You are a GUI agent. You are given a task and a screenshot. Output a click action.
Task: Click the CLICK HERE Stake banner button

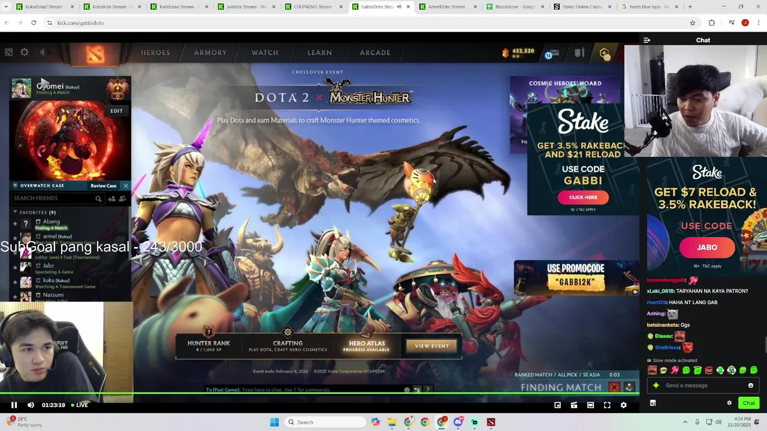[583, 197]
